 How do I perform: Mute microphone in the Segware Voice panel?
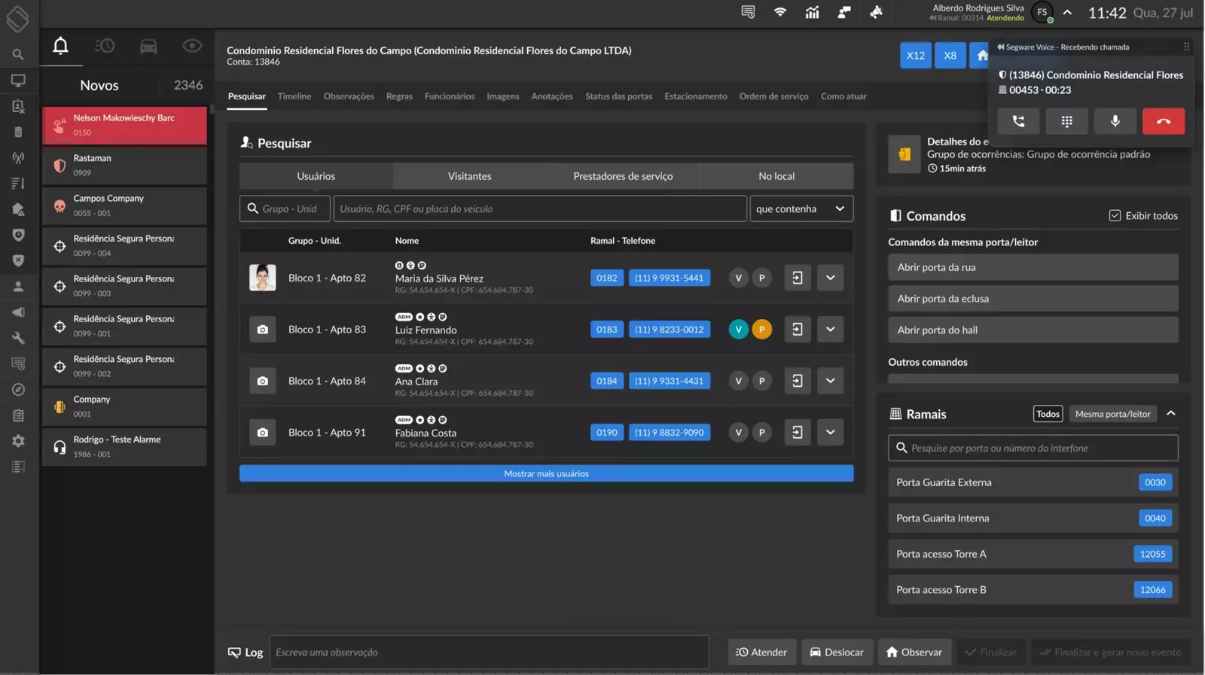[x=1115, y=121]
